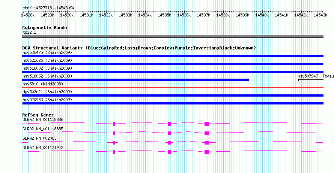This screenshot has width=334, height=173.
Task: Open the nsv507947 variant label
Action: (316, 76)
